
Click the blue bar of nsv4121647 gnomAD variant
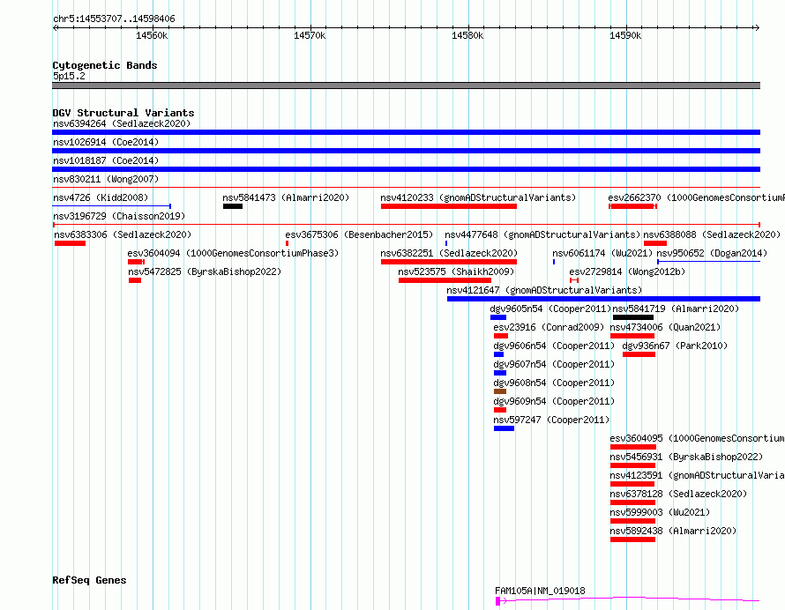click(x=604, y=299)
